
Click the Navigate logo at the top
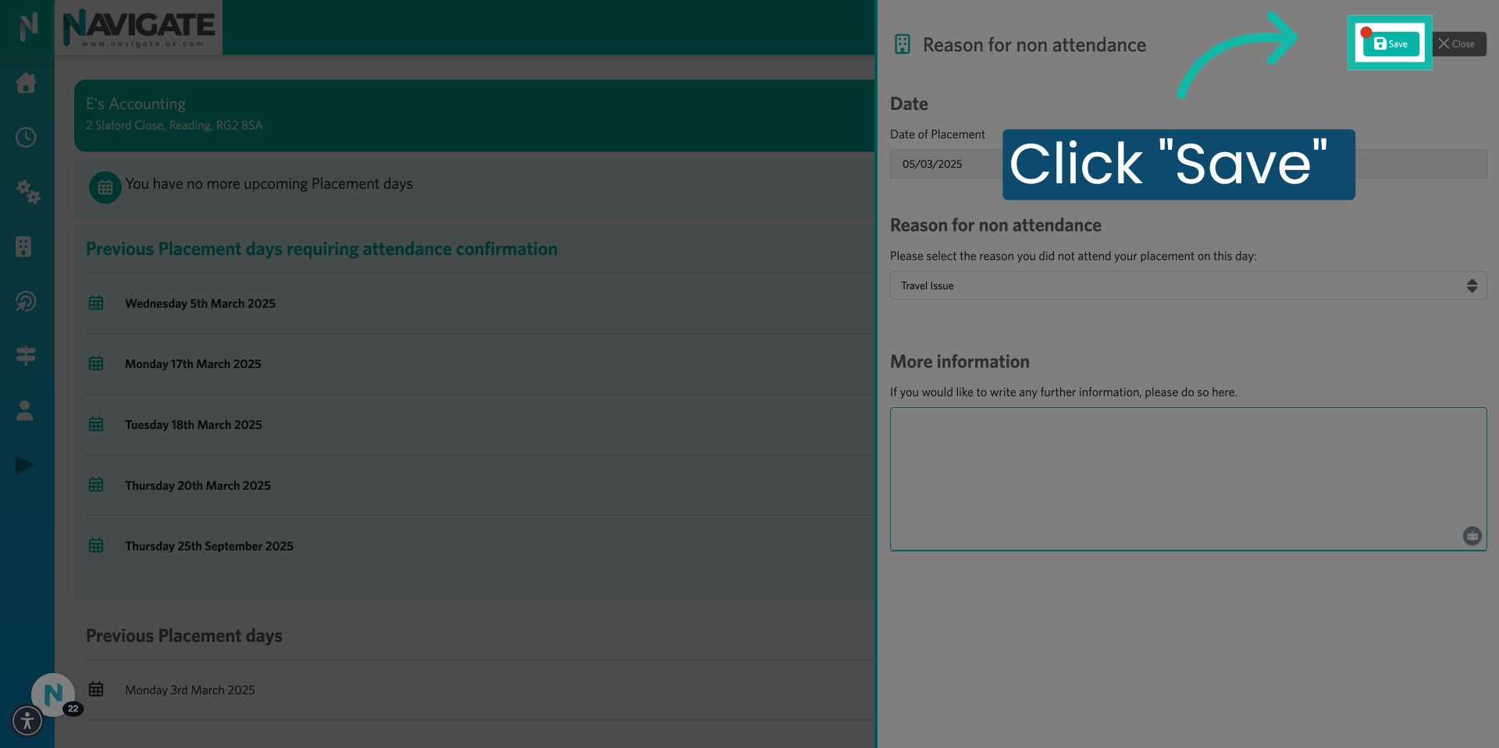click(x=139, y=27)
